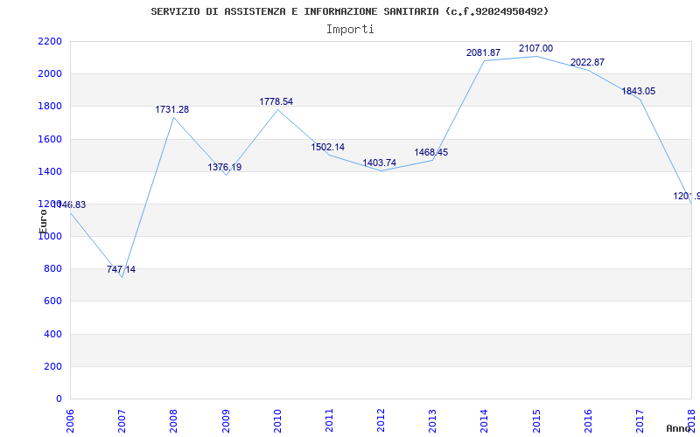Click the 1000 y-axis value
The width and height of the screenshot is (700, 437).
[50, 236]
